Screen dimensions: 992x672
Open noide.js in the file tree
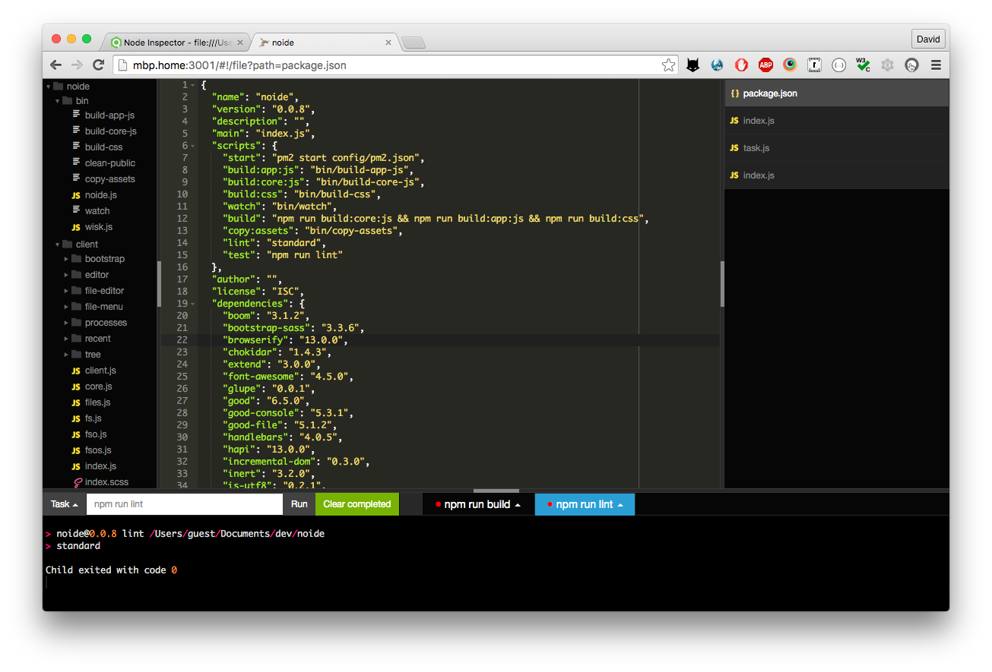click(x=100, y=195)
